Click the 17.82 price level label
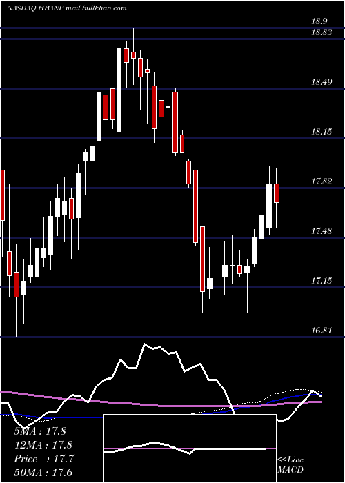 coord(322,181)
